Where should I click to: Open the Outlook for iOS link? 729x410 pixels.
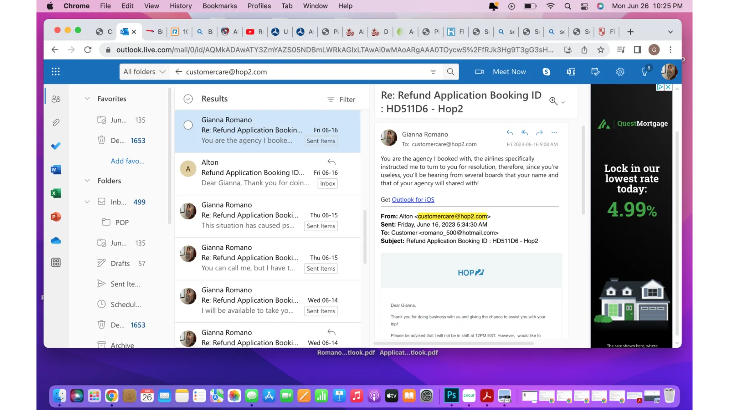[413, 200]
